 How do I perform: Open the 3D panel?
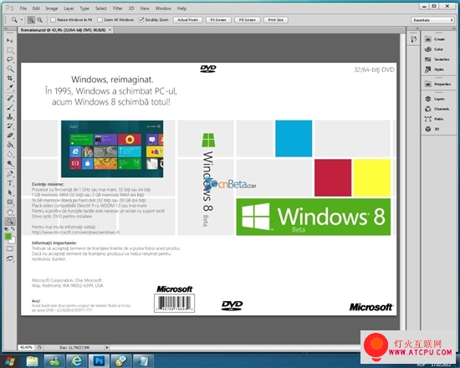[x=432, y=129]
